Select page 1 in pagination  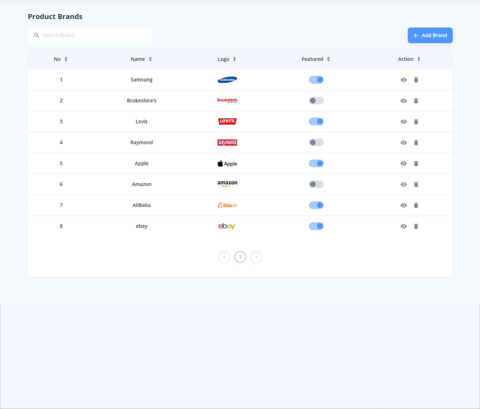(240, 257)
